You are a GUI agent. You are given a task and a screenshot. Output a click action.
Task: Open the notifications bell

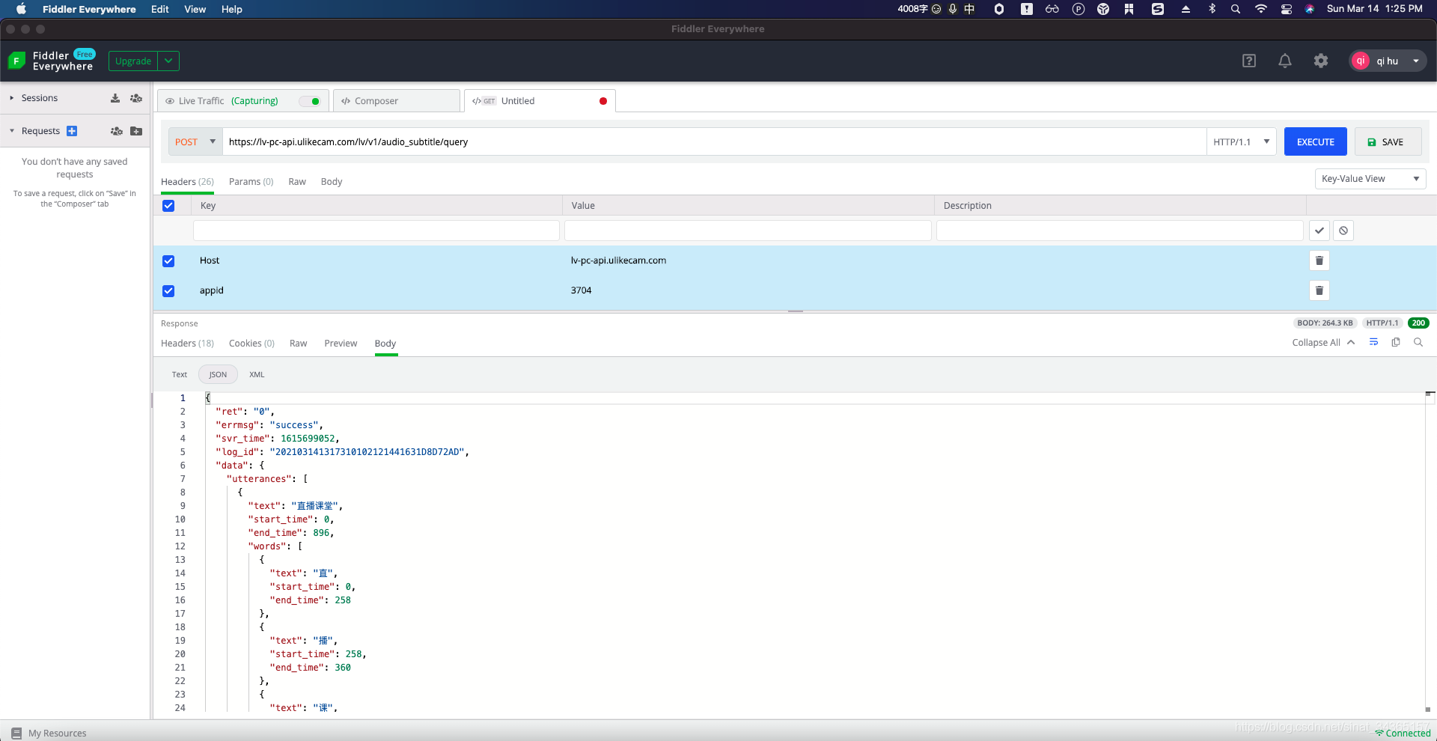pyautogui.click(x=1285, y=61)
